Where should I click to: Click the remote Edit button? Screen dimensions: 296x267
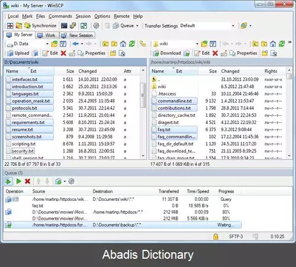click(202, 53)
